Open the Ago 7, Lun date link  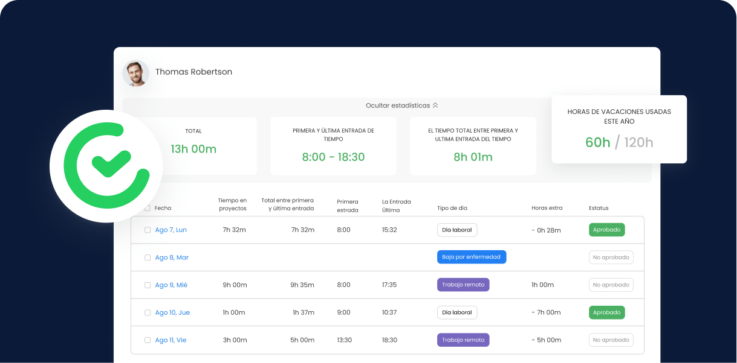pos(170,230)
